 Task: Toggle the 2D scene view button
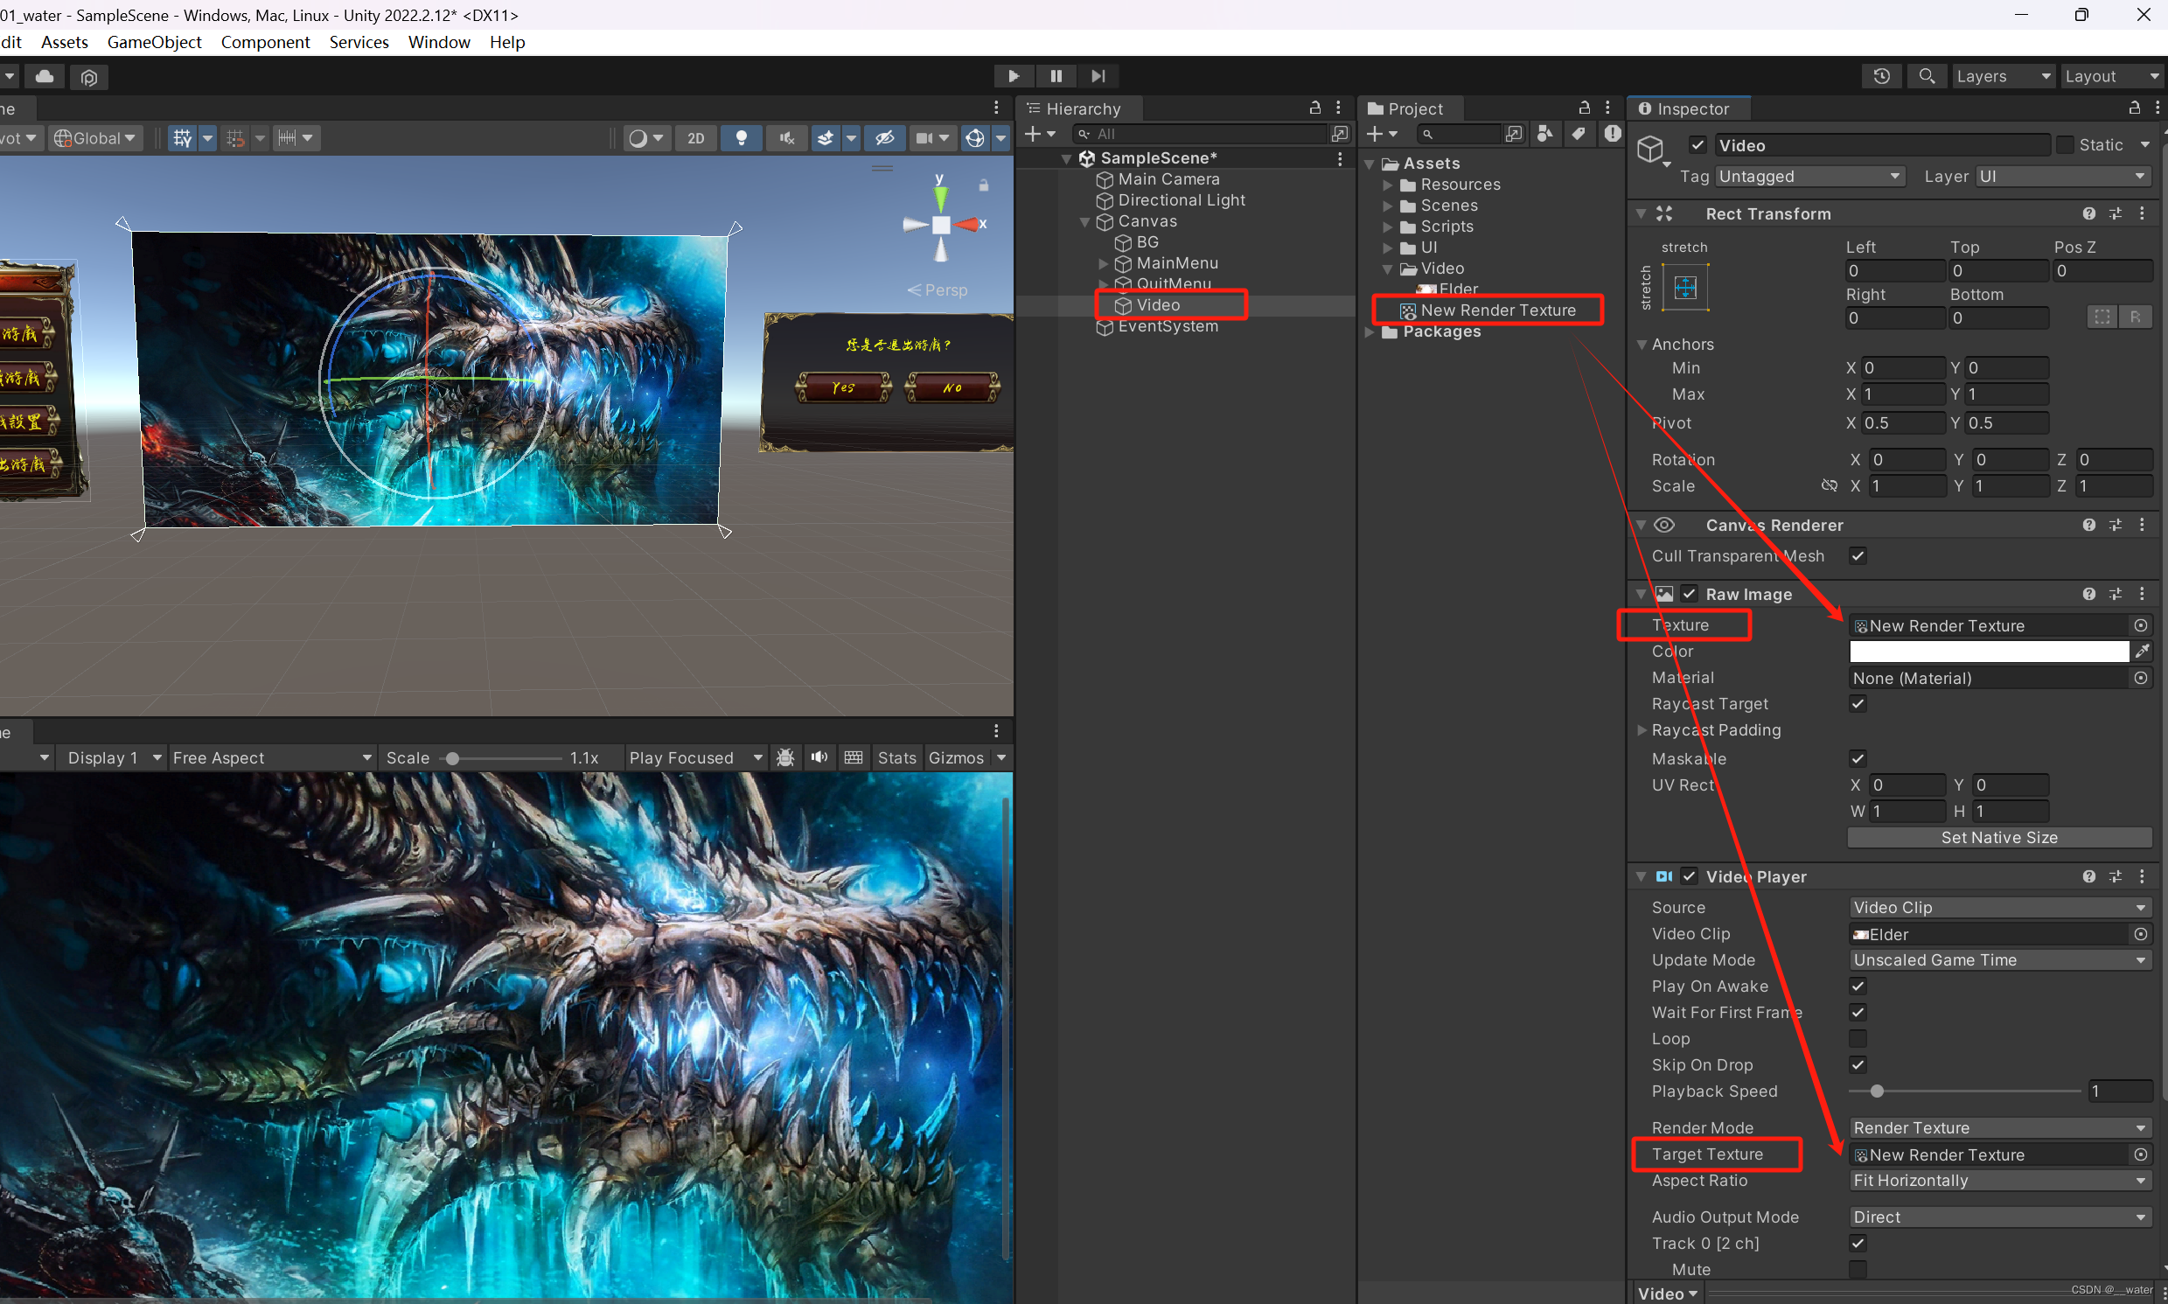(x=696, y=138)
